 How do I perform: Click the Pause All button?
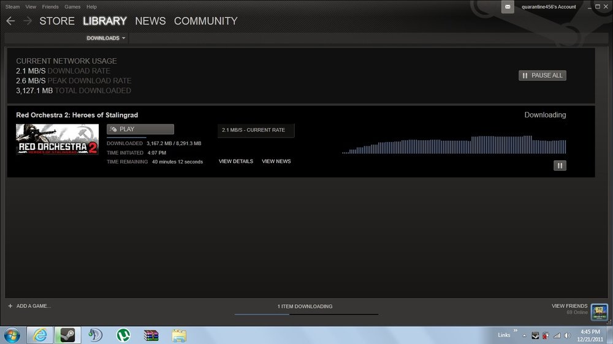(543, 75)
